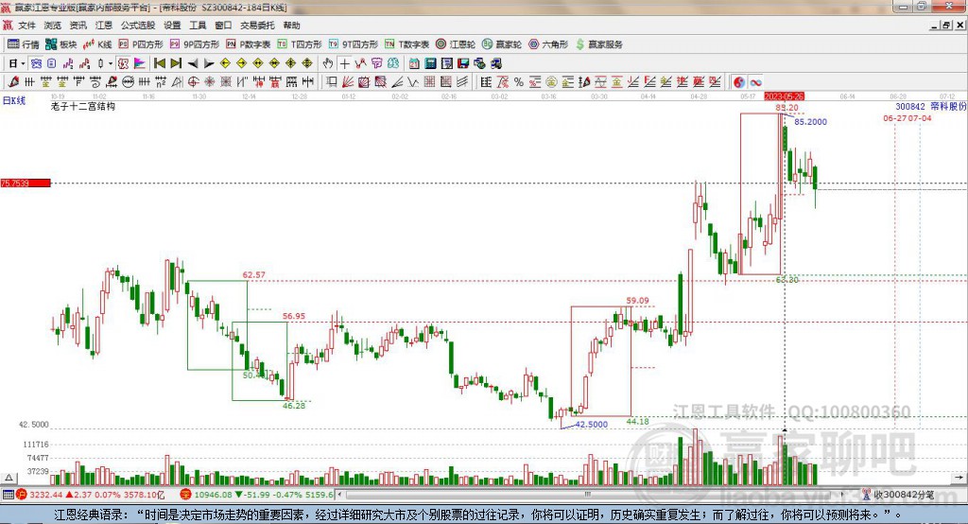
Task: Open the T四方形 tool
Action: point(300,44)
